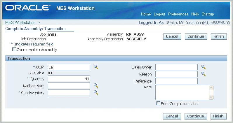Navigate to MES Workstation breadcrumb
This screenshot has height=123, width=233.
pyautogui.click(x=20, y=22)
